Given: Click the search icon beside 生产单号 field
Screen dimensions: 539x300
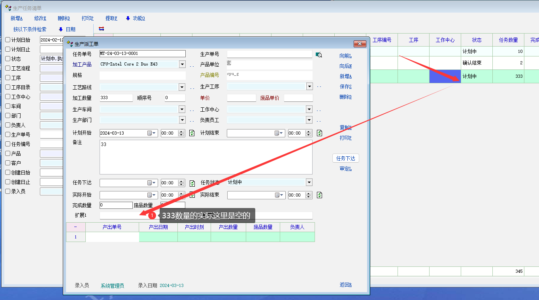Looking at the screenshot, I should [319, 55].
